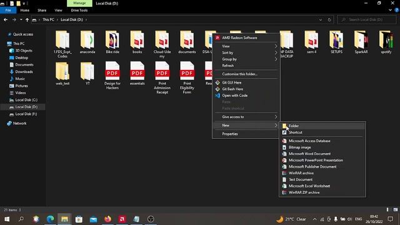Open Downloads in navigation pane
The height and width of the screenshot is (225, 400).
(24, 72)
